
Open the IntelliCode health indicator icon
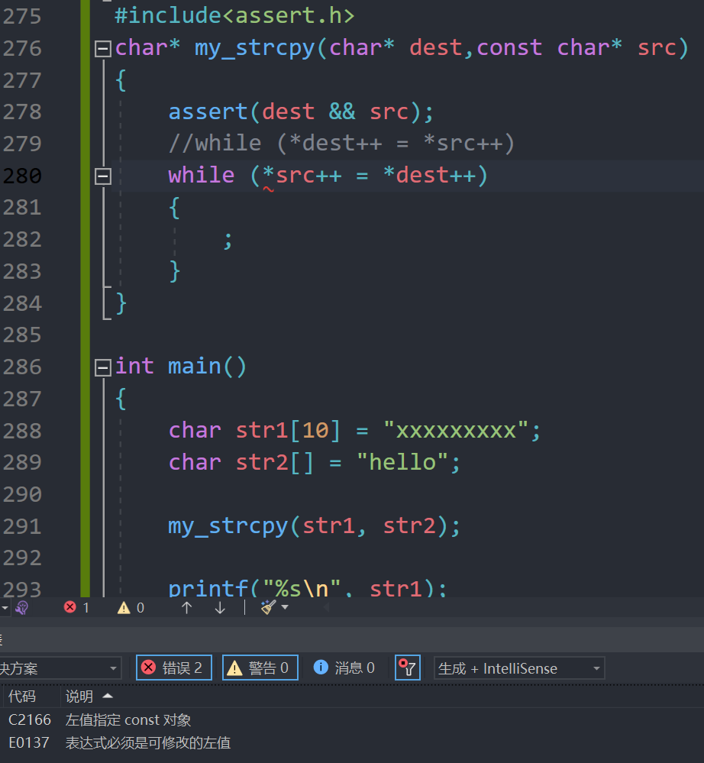click(22, 607)
